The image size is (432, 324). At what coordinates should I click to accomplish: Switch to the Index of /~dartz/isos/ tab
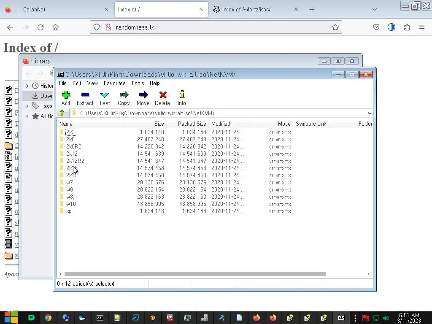pos(255,9)
